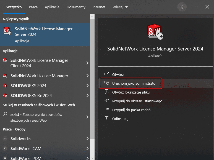Click the SOLIDWORKS Rx 2024 icon
The image size is (214, 160).
click(x=5, y=95)
